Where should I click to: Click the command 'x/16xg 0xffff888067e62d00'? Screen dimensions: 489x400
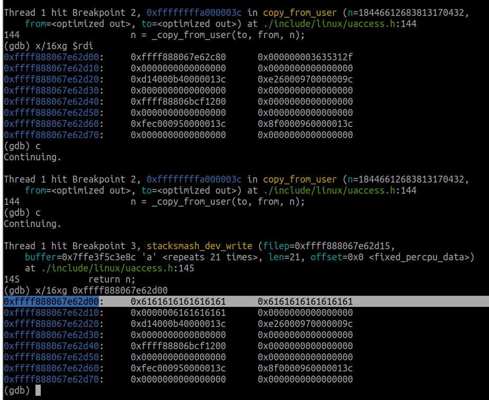tap(102, 290)
